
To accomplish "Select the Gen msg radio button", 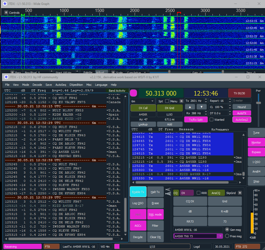I will point(227,230).
